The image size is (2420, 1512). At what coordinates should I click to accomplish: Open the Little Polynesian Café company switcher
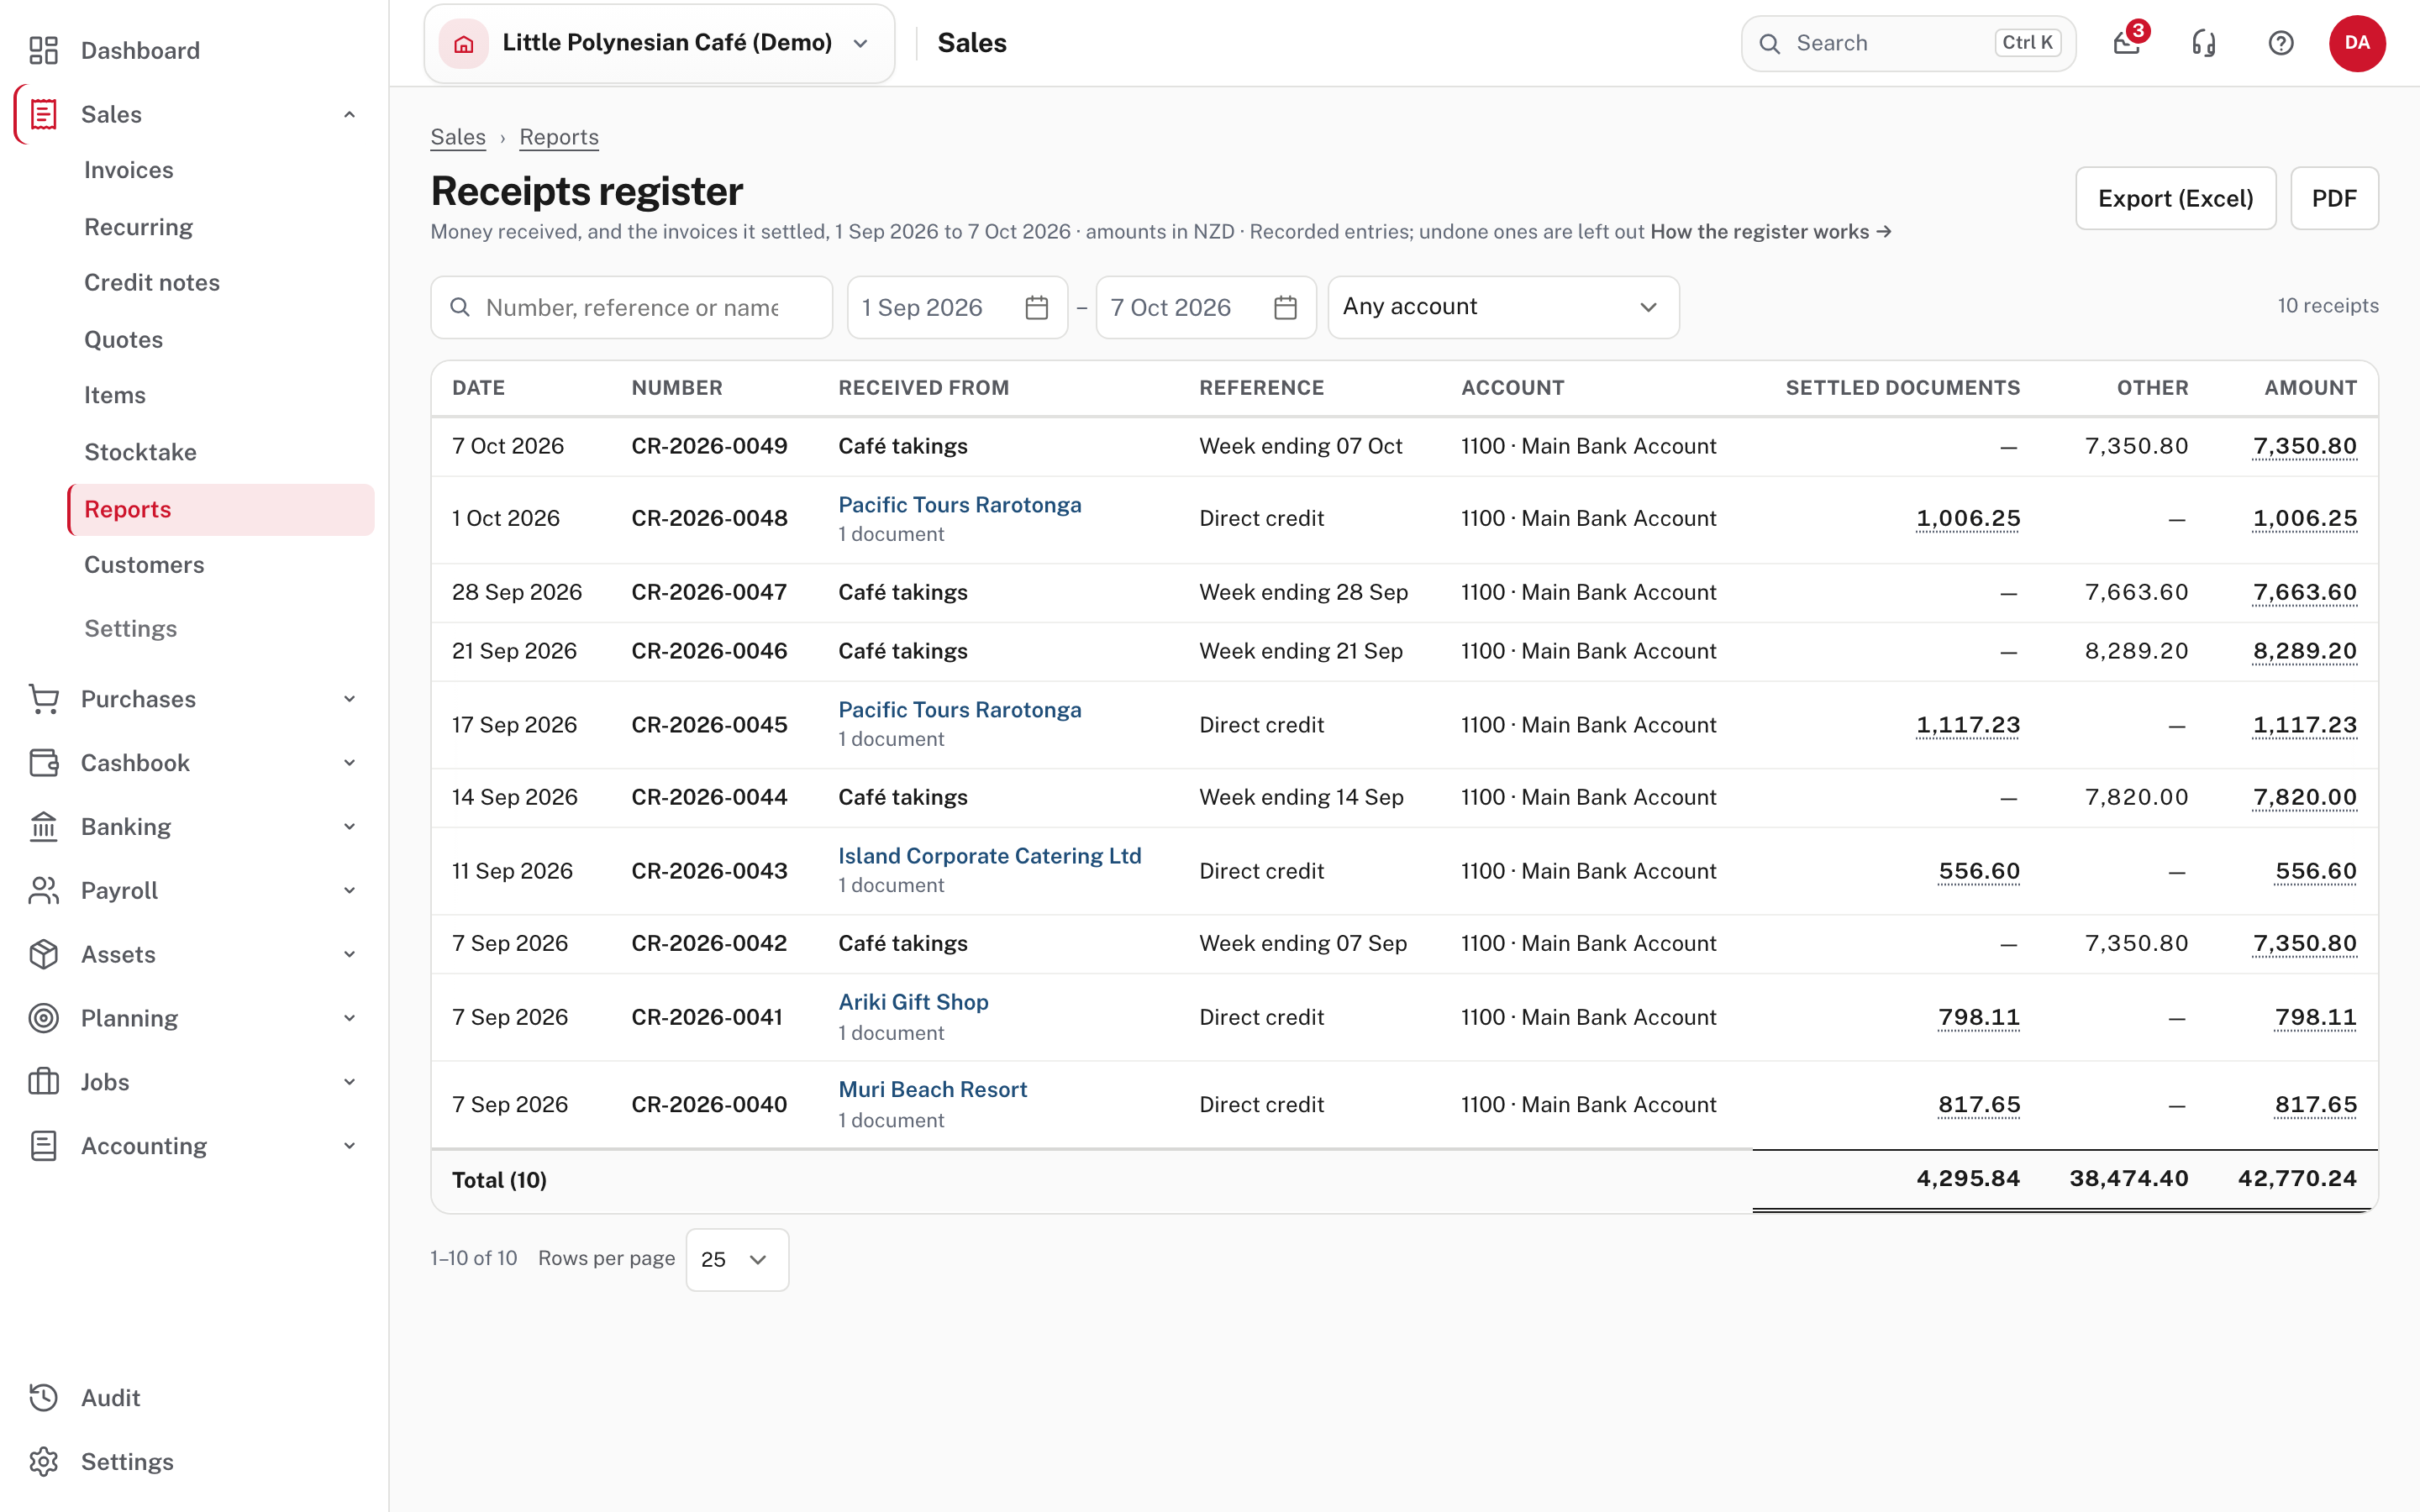(x=659, y=43)
